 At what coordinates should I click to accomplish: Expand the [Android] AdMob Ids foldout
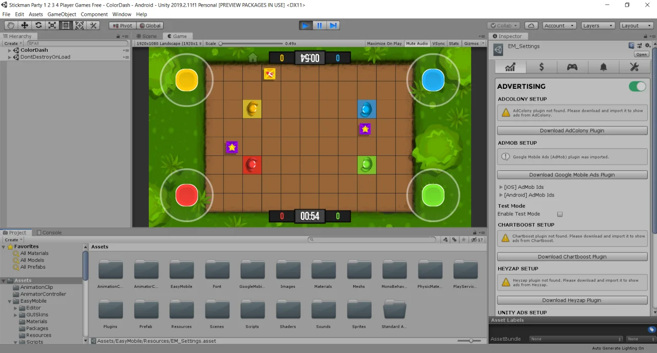point(501,195)
